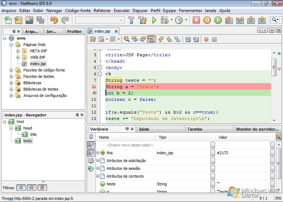Click the Stop Macro Recording square
The image size is (283, 202).
[x=214, y=39]
